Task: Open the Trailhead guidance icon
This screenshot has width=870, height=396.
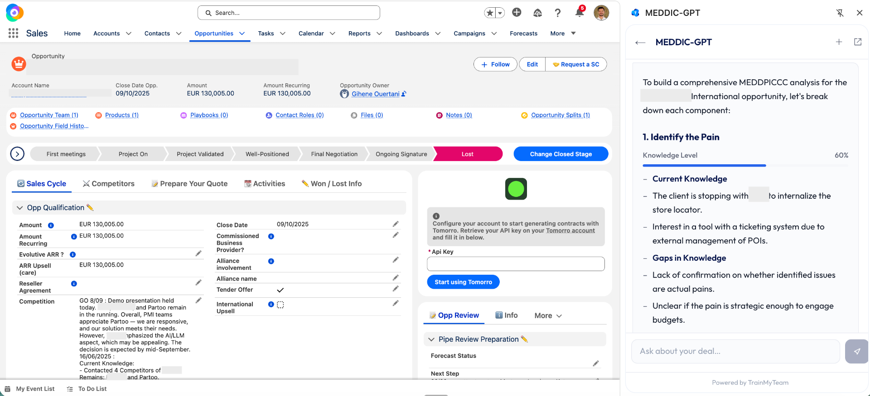Action: point(537,13)
